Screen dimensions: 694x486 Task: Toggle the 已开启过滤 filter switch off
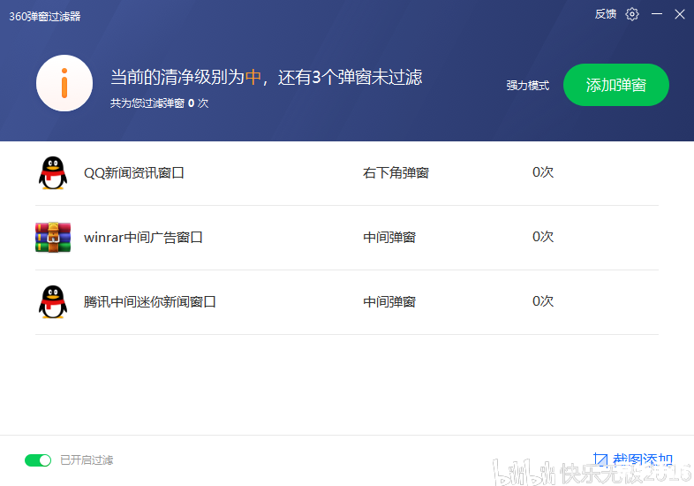(x=38, y=460)
